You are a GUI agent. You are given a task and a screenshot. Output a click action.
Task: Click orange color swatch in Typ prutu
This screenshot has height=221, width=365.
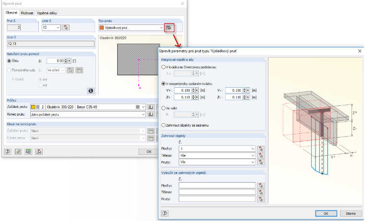[101, 28]
